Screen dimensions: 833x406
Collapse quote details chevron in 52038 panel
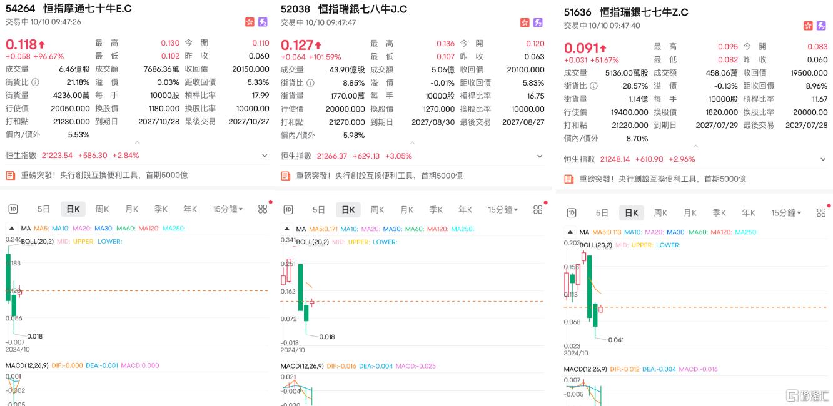413,142
